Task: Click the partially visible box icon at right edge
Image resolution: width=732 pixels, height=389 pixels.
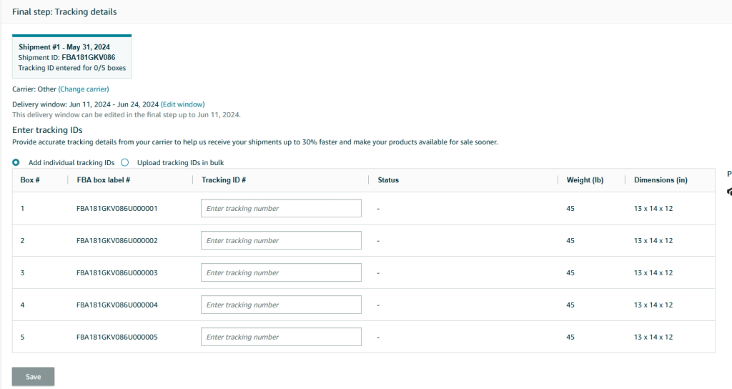Action: [x=728, y=192]
